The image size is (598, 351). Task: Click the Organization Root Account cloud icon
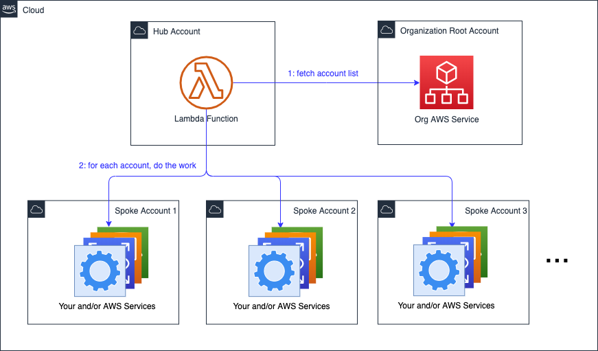pos(387,30)
